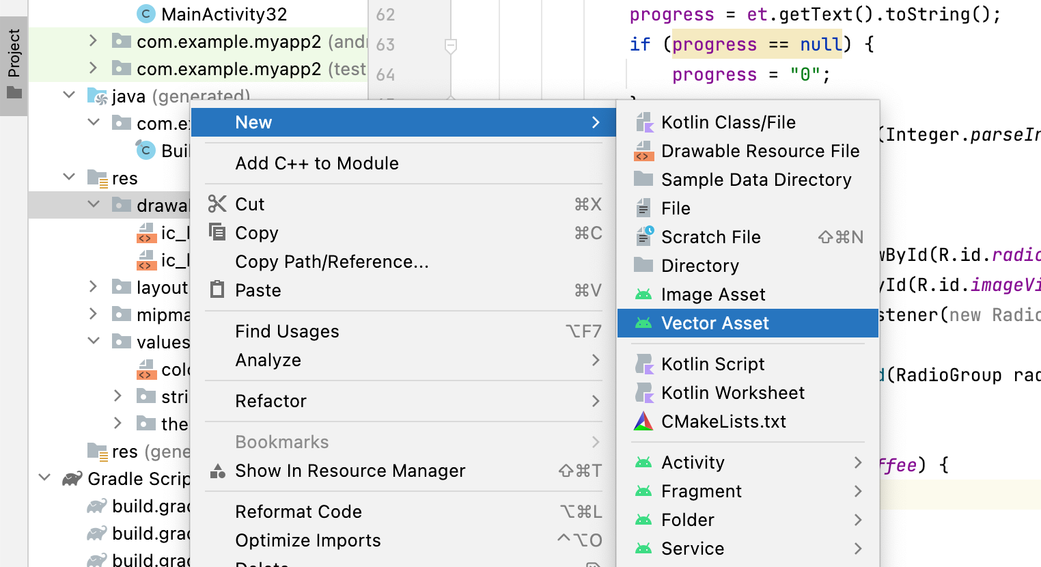This screenshot has width=1041, height=567.
Task: Click the Copy icon in context menu
Action: pos(217,233)
